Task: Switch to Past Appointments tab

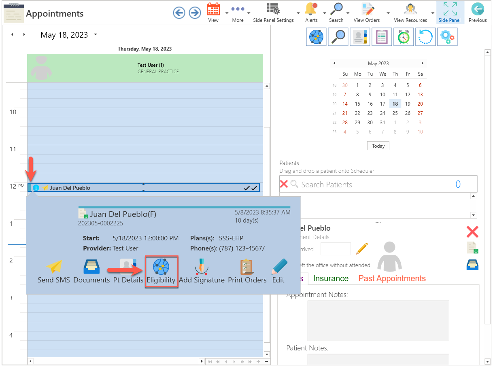Action: click(x=392, y=278)
